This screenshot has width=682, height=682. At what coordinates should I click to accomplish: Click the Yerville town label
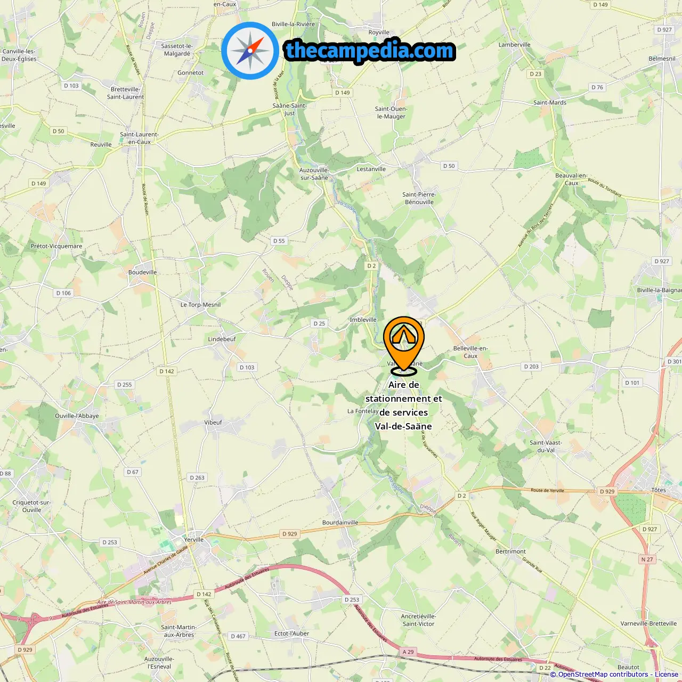pos(194,539)
